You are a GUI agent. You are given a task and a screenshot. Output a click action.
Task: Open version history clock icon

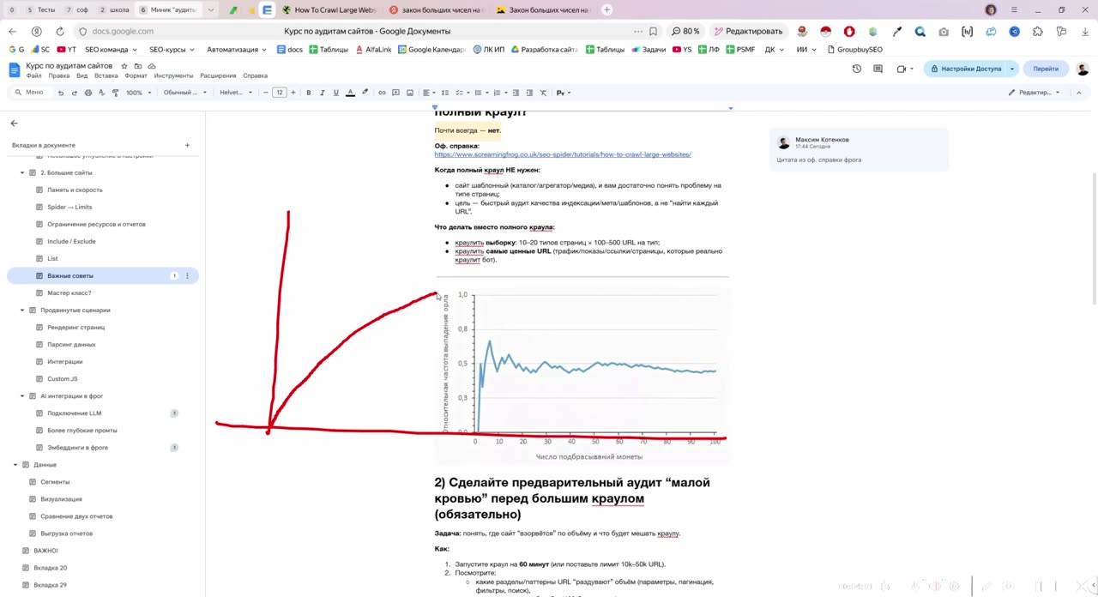pos(856,69)
